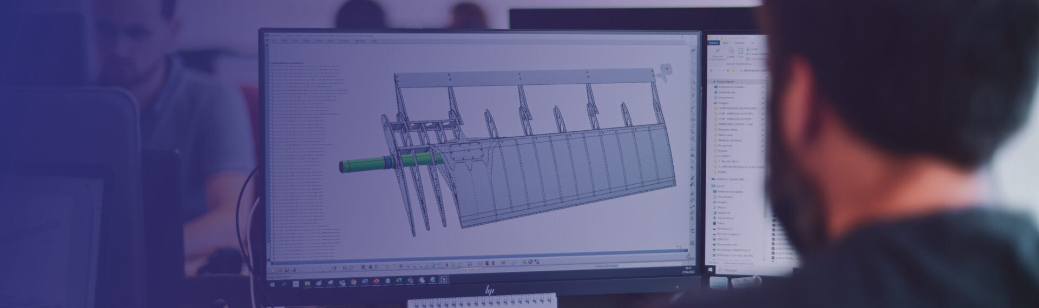Click the Windows Start button
Screen dimensions: 1039x308
tap(272, 284)
